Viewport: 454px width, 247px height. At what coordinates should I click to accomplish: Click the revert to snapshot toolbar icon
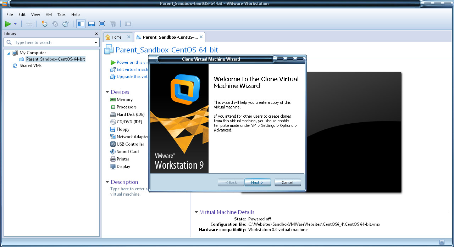pyautogui.click(x=55, y=24)
